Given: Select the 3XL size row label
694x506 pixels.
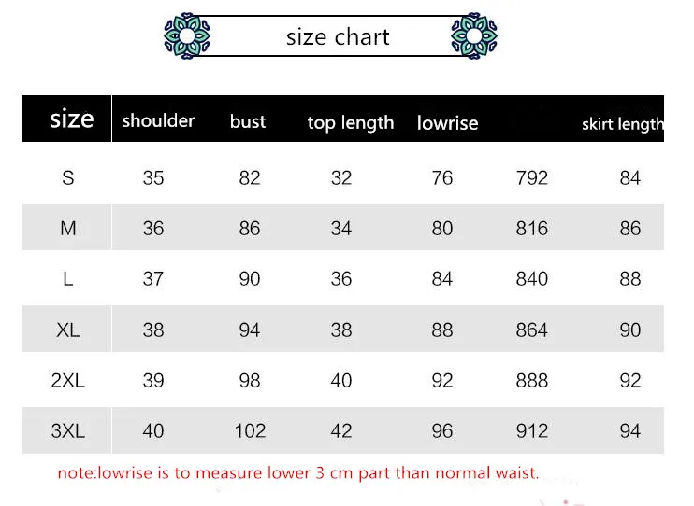Looking at the screenshot, I should tap(67, 431).
